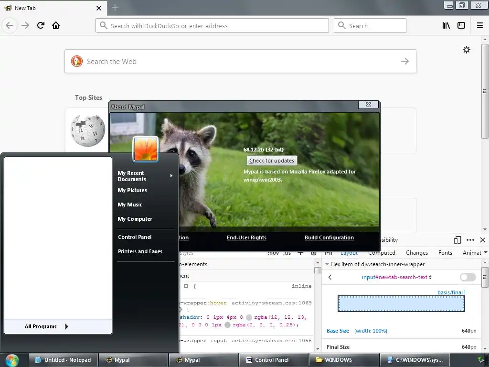Reload the current page

(41, 25)
